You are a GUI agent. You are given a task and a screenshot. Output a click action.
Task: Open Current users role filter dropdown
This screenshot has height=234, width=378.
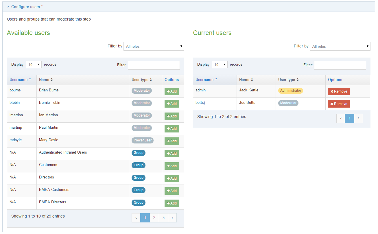pyautogui.click(x=340, y=46)
